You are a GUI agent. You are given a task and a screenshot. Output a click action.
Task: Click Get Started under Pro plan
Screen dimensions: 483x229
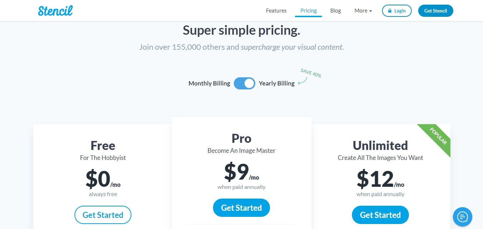click(x=241, y=208)
